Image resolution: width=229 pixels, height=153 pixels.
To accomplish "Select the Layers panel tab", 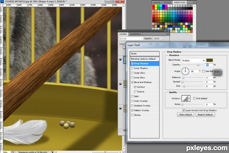I will pos(123,34).
